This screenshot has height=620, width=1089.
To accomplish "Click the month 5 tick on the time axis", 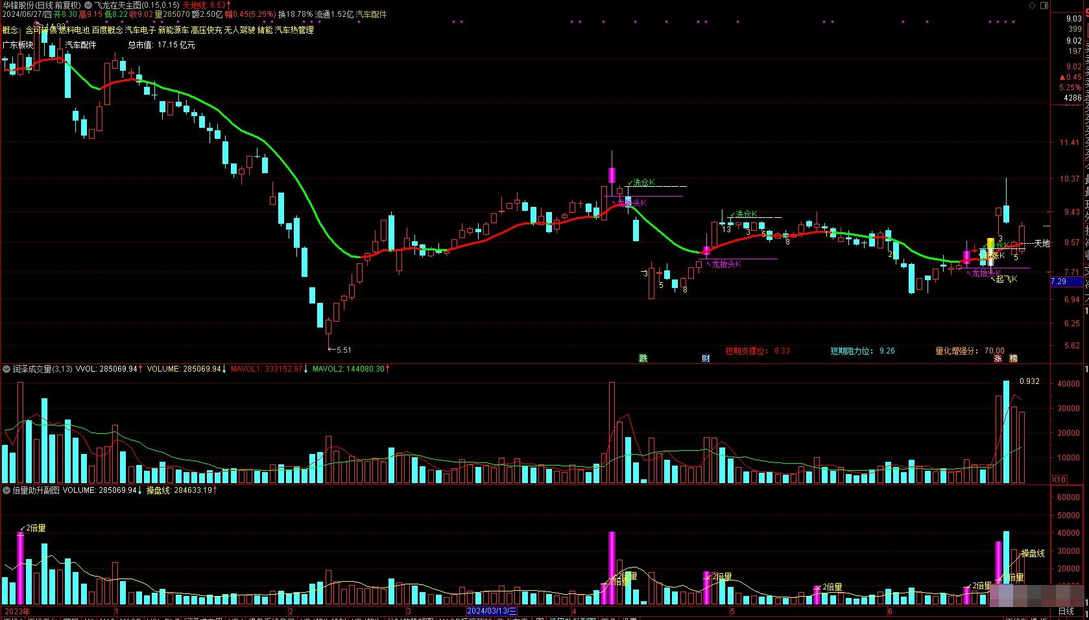I will point(732,611).
